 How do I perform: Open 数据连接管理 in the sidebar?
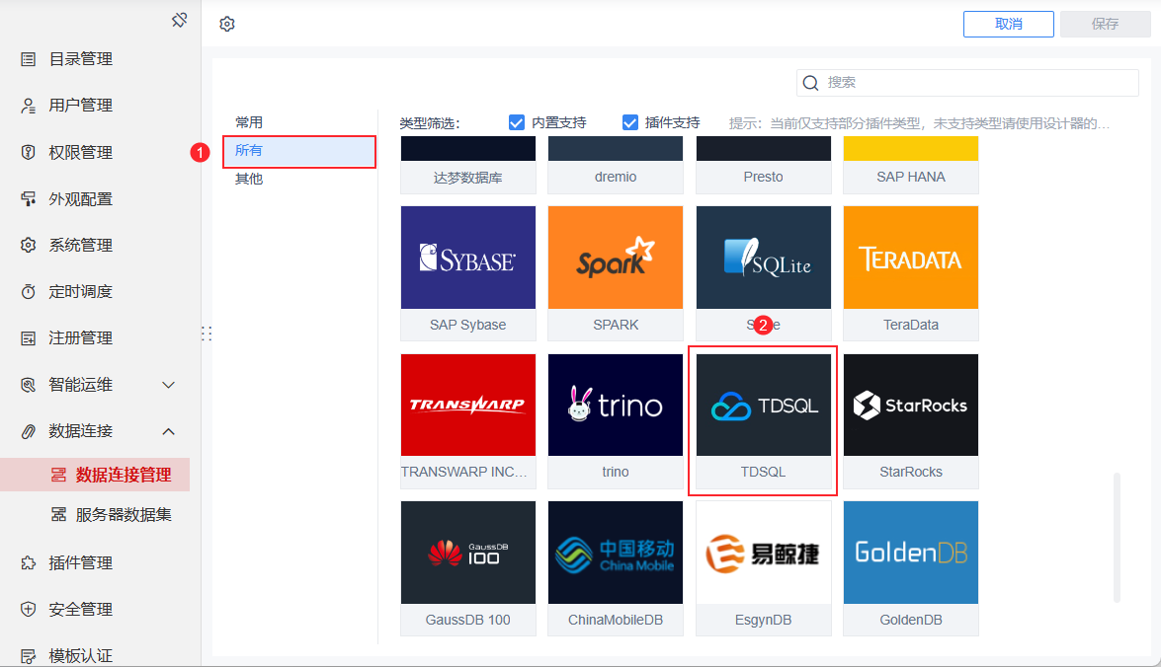[95, 475]
